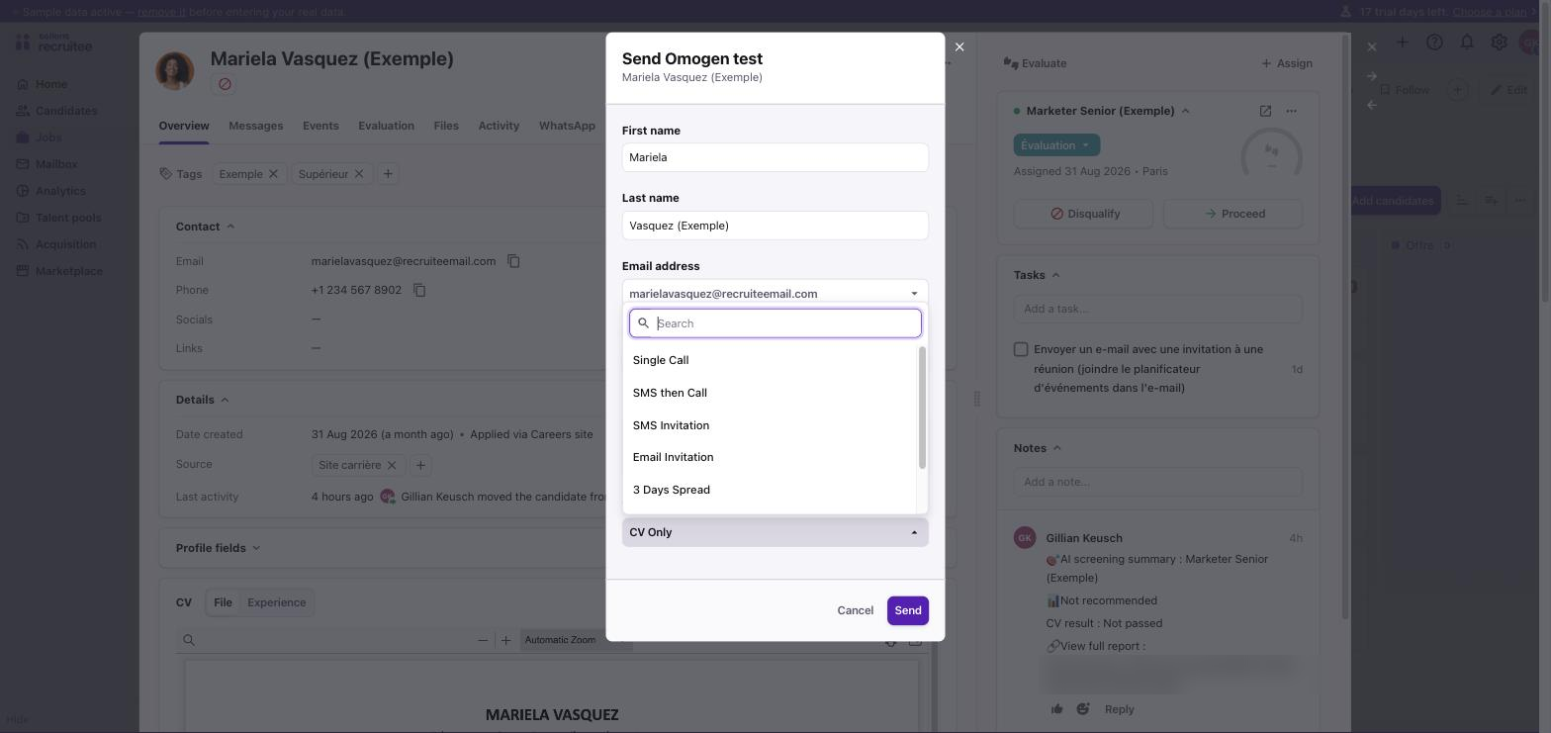The height and width of the screenshot is (733, 1551).
Task: Collapse the Details section
Action: pos(203,400)
